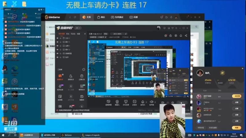Open WeGame 直播 tab
The image size is (246, 138).
point(133,17)
